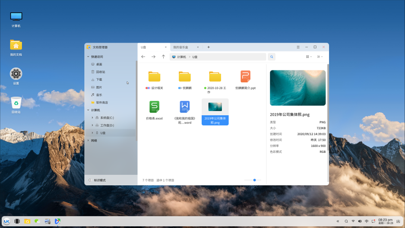This screenshot has height=228, width=405.
Task: Open 回收站 in the sidebar
Action: tap(100, 72)
